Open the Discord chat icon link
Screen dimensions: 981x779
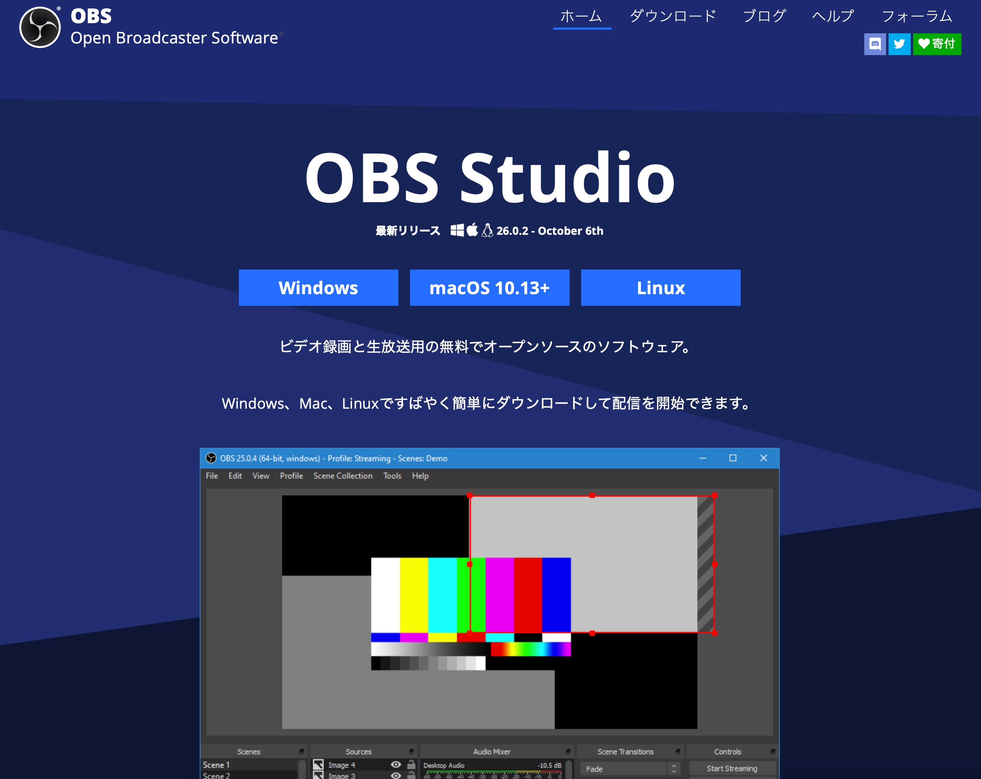pos(874,44)
